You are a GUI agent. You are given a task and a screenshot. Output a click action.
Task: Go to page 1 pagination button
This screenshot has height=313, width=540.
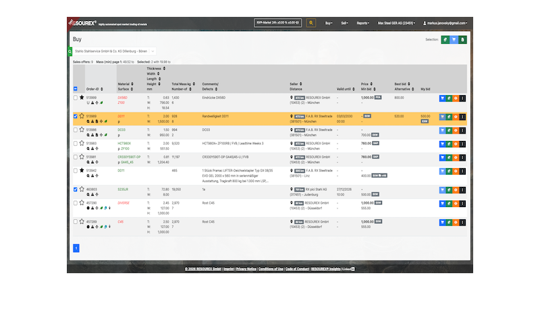pyautogui.click(x=76, y=248)
